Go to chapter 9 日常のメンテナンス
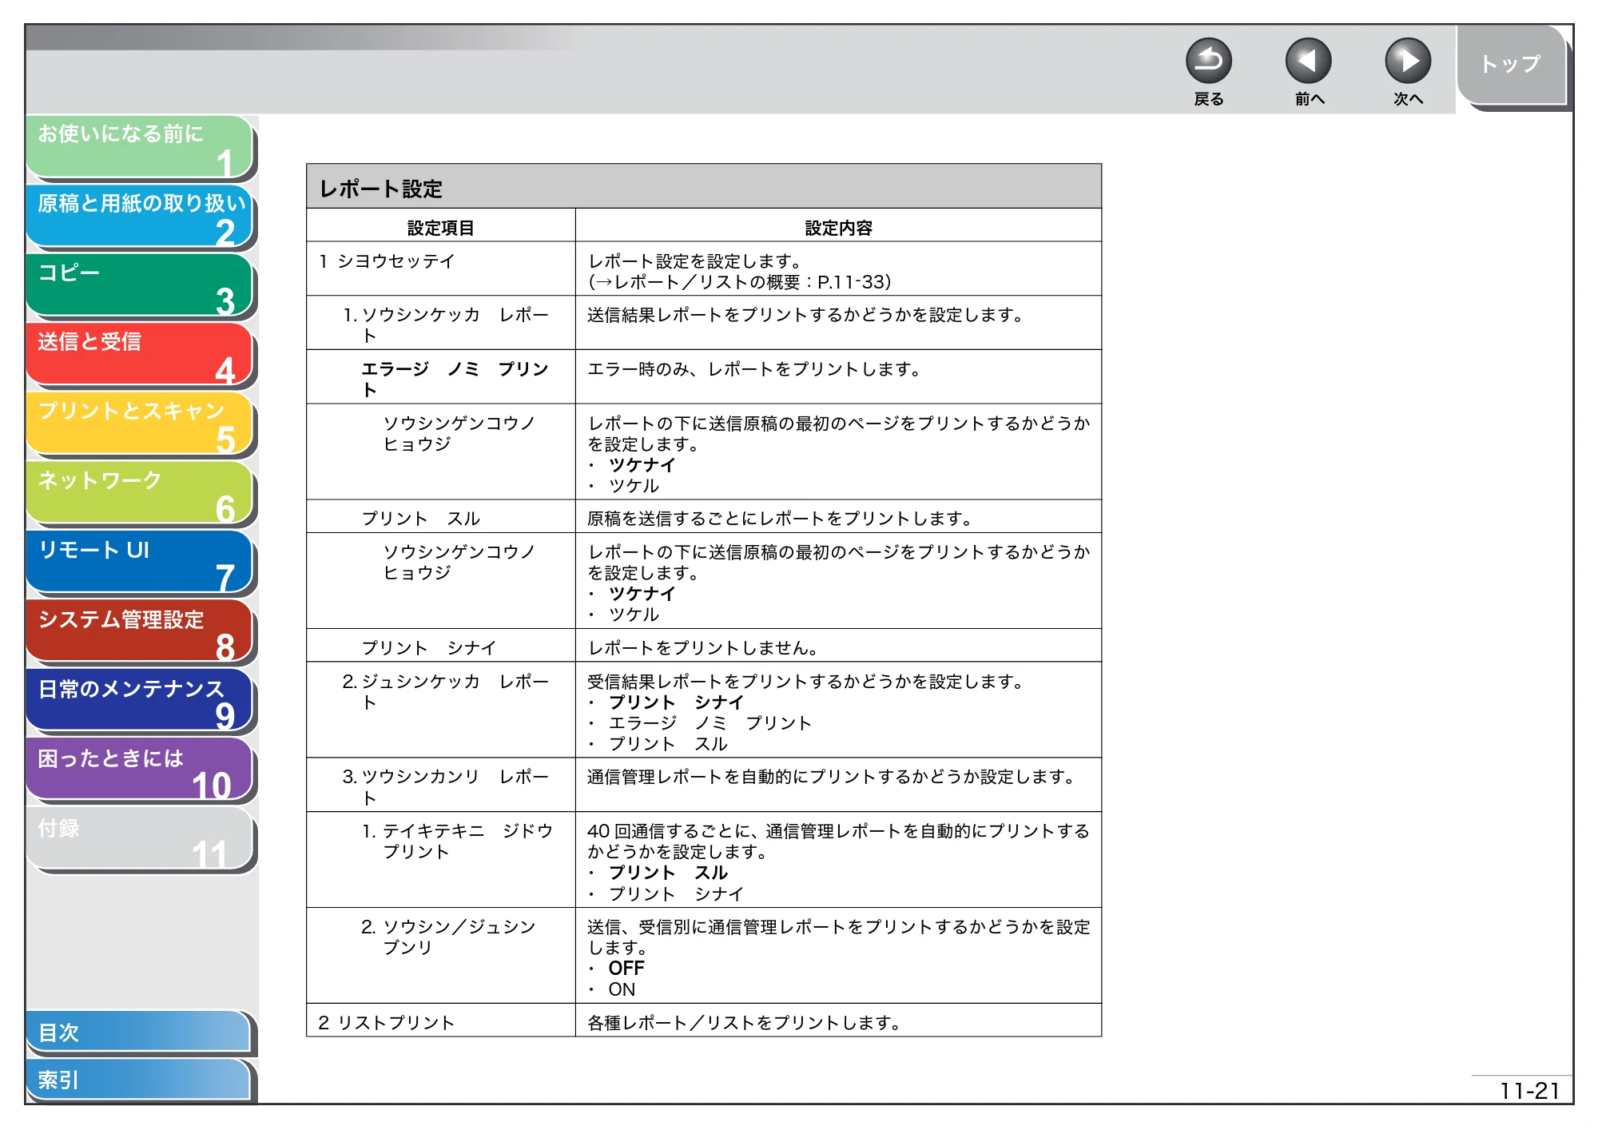The image size is (1598, 1130). tap(140, 701)
